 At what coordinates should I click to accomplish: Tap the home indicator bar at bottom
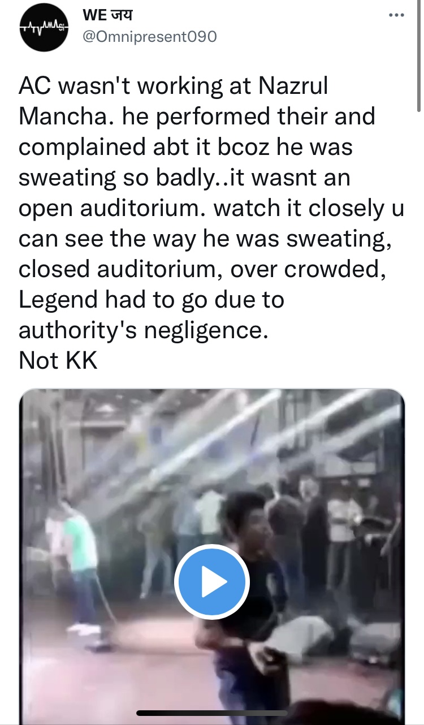[211, 713]
